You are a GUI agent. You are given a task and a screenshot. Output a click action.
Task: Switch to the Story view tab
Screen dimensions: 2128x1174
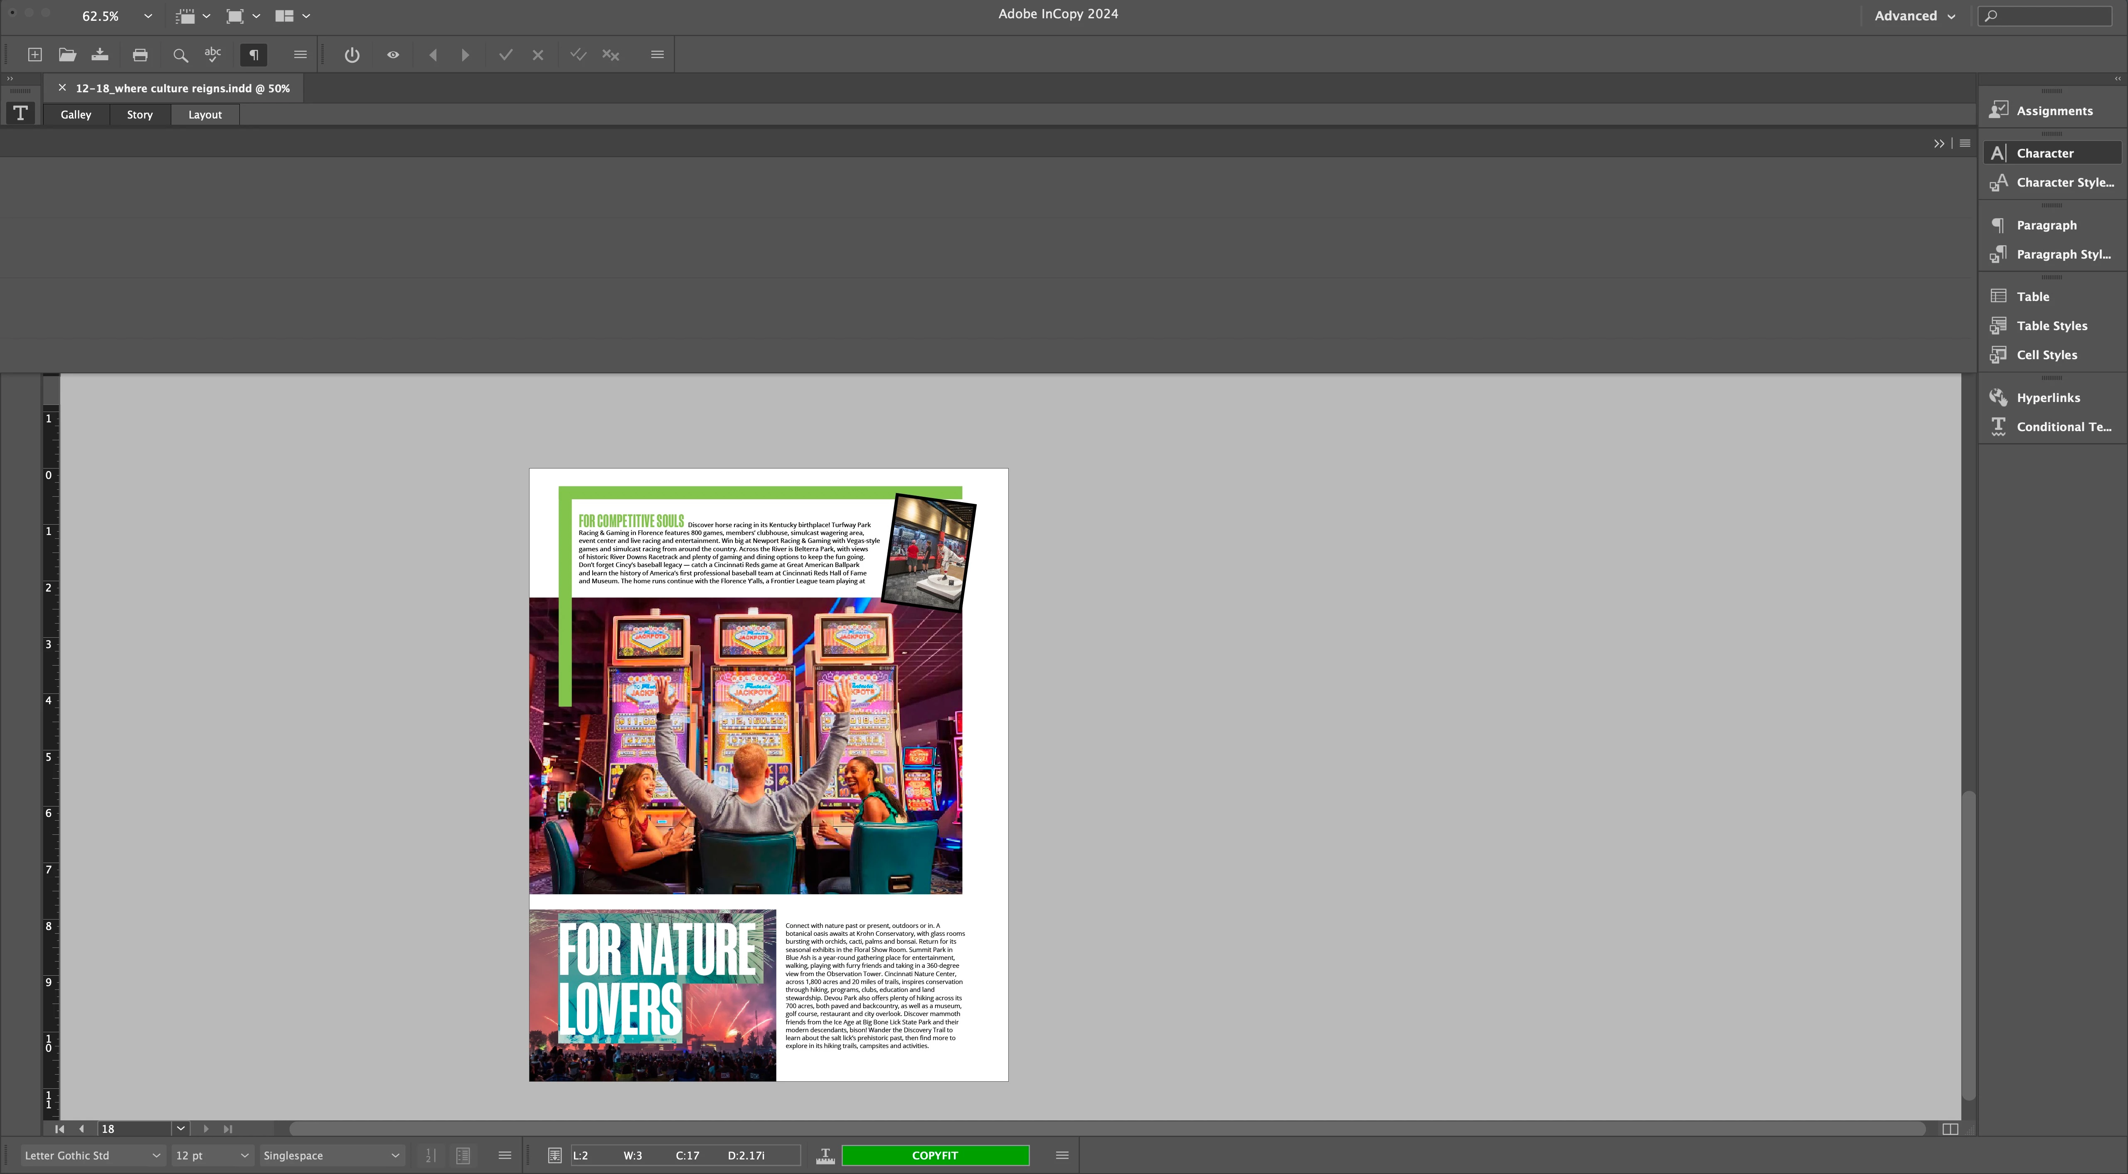pyautogui.click(x=140, y=115)
